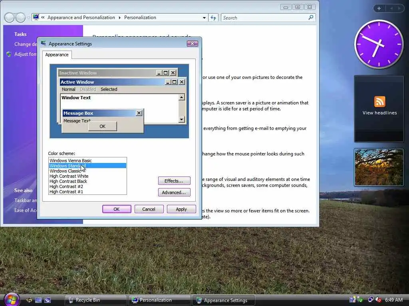Open Taskbar link under See also
The image size is (409, 306).
(26, 200)
